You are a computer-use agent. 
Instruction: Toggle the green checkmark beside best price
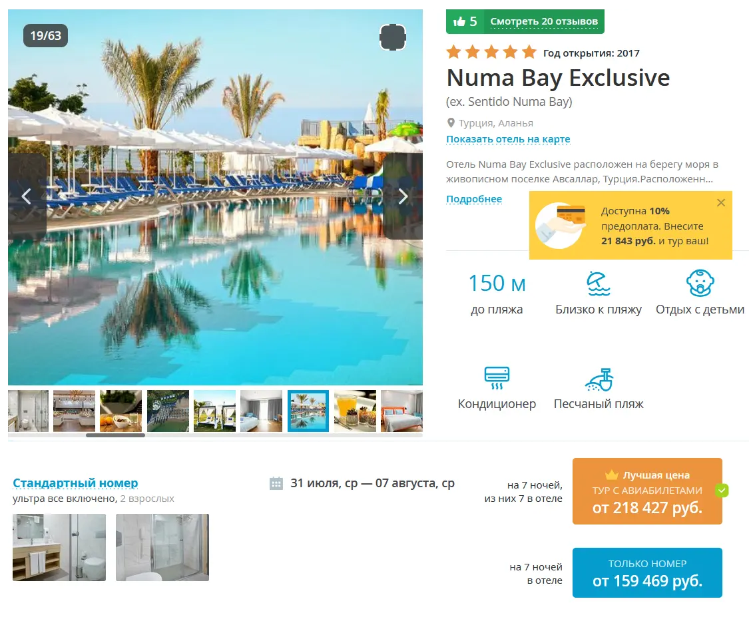tap(722, 490)
